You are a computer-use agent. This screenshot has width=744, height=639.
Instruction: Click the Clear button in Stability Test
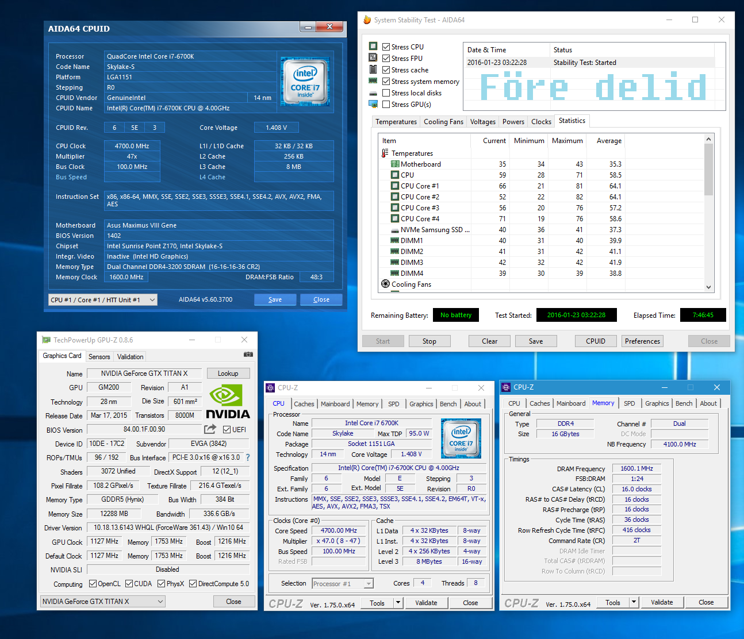490,341
